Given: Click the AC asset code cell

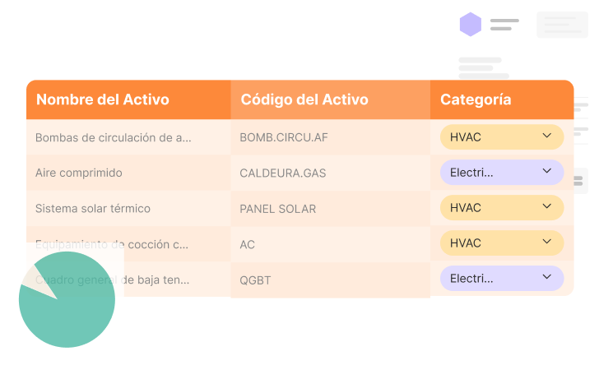Looking at the screenshot, I should [248, 245].
